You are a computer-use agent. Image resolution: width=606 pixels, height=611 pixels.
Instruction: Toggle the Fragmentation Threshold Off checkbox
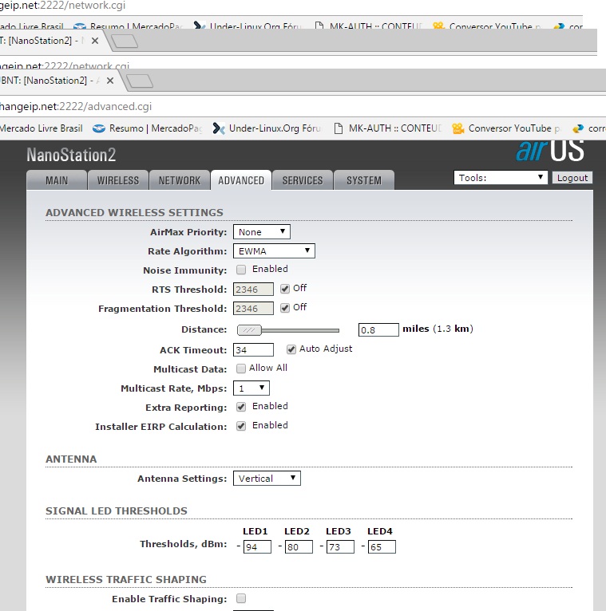click(285, 308)
